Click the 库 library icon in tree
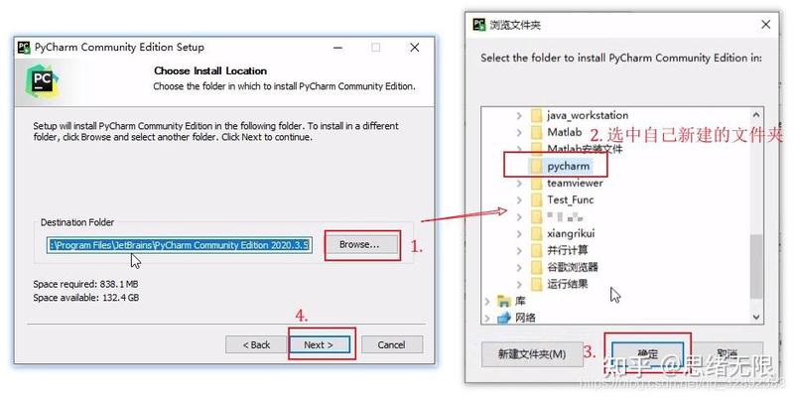Image resolution: width=794 pixels, height=399 pixels. point(504,302)
